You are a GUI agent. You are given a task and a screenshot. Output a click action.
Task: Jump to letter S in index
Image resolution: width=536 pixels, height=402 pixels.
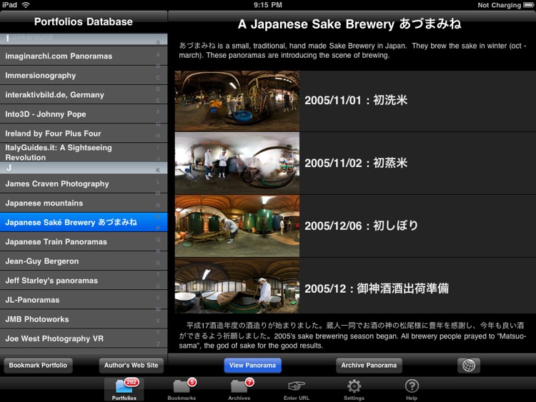[x=158, y=263]
